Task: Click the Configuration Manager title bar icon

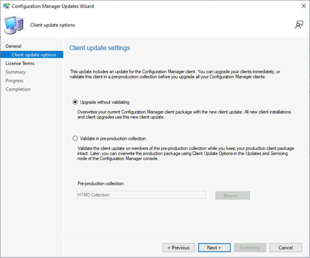Action: 7,6
